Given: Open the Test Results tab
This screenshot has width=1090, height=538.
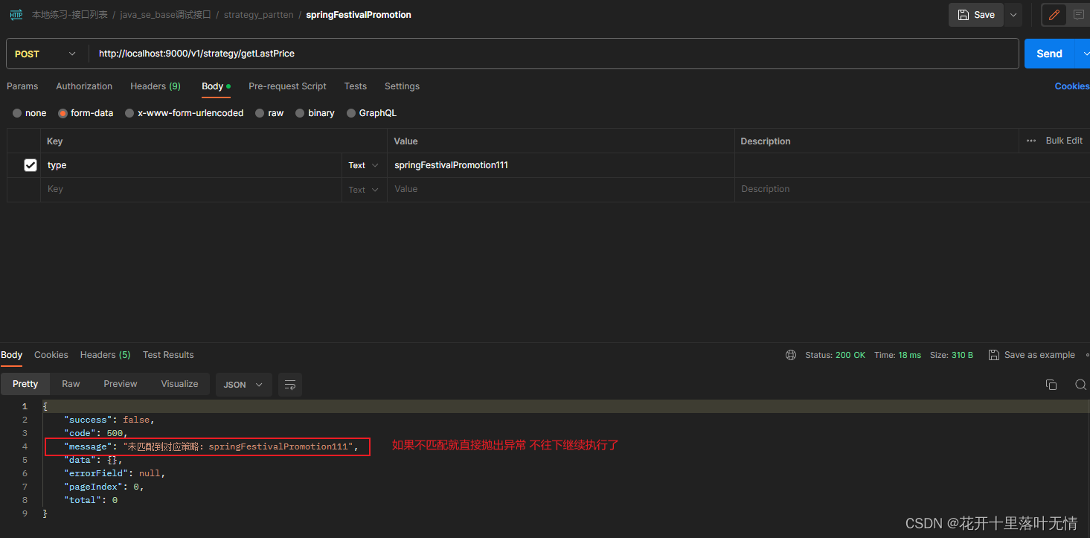Looking at the screenshot, I should pyautogui.click(x=168, y=355).
